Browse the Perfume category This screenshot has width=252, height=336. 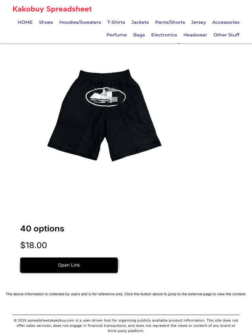click(x=117, y=35)
